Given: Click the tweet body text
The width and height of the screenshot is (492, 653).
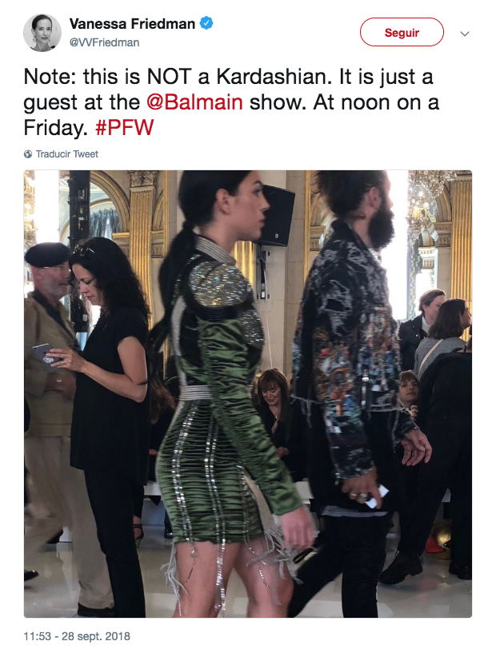Looking at the screenshot, I should tap(231, 102).
